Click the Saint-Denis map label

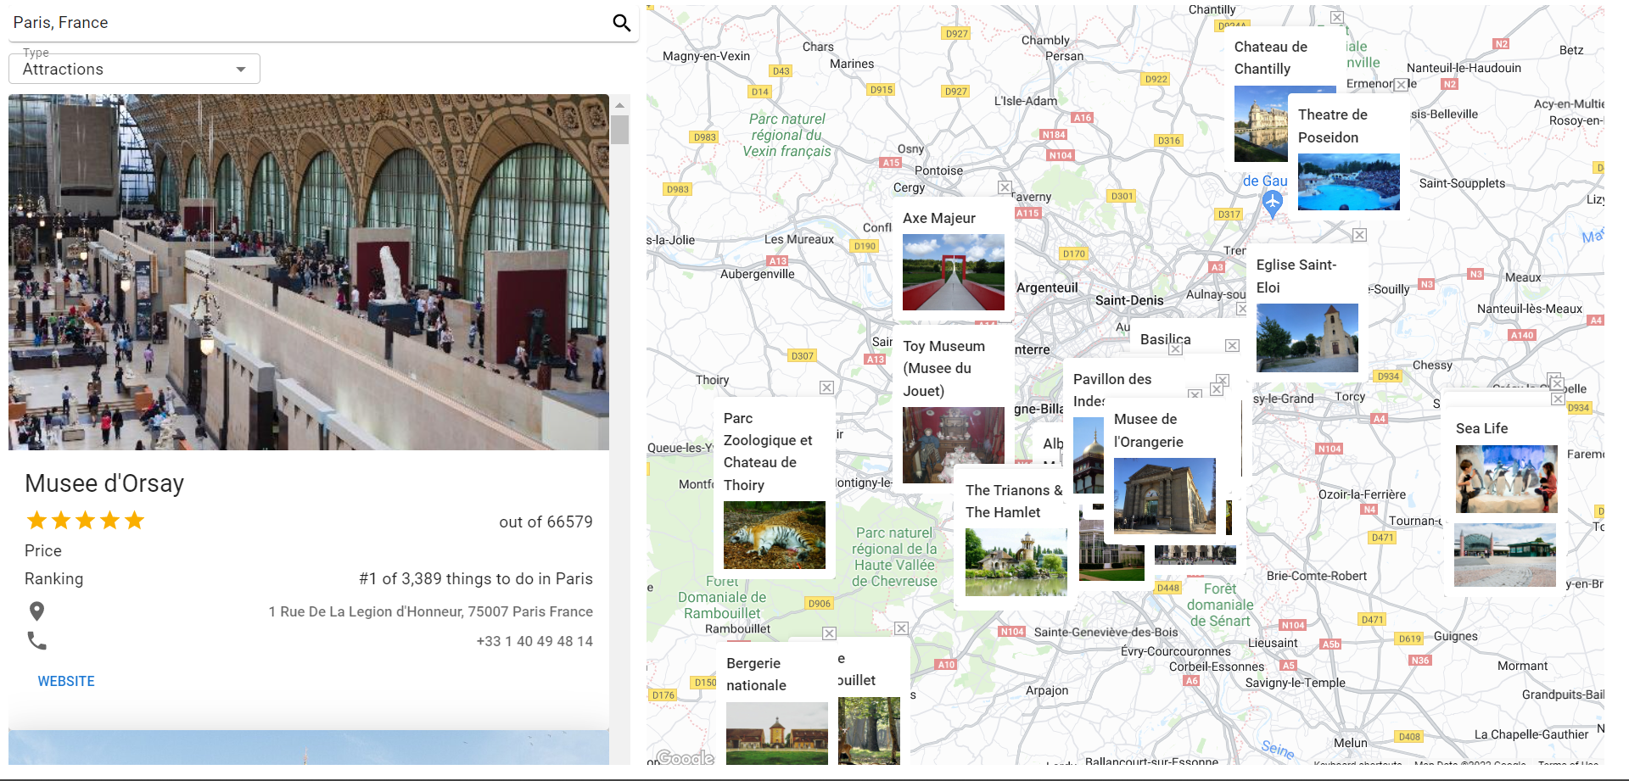point(1129,300)
